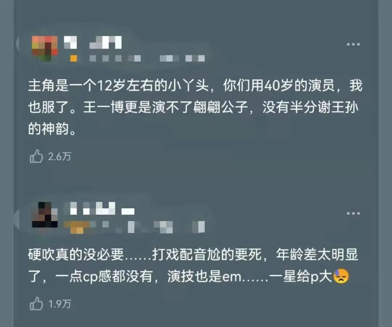392x327 pixels.
Task: Tap the phrase 没有半分谢王孙 in the first comment
Action: point(310,108)
